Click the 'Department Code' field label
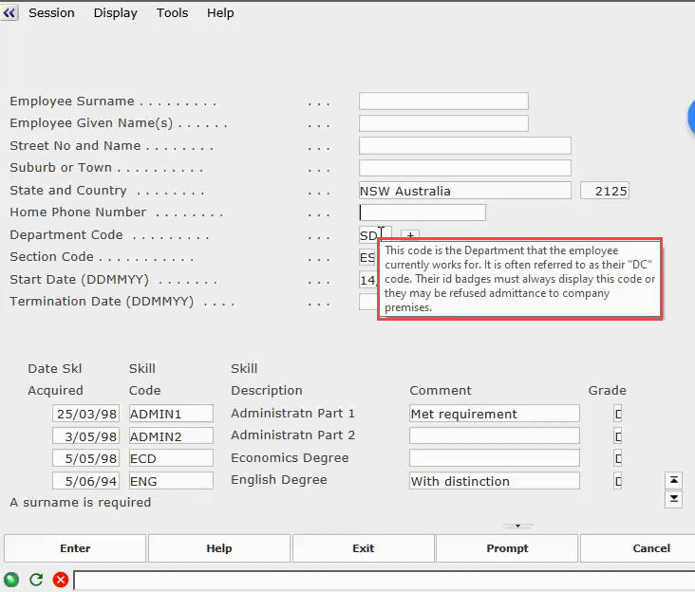The height and width of the screenshot is (592, 695). [x=66, y=234]
